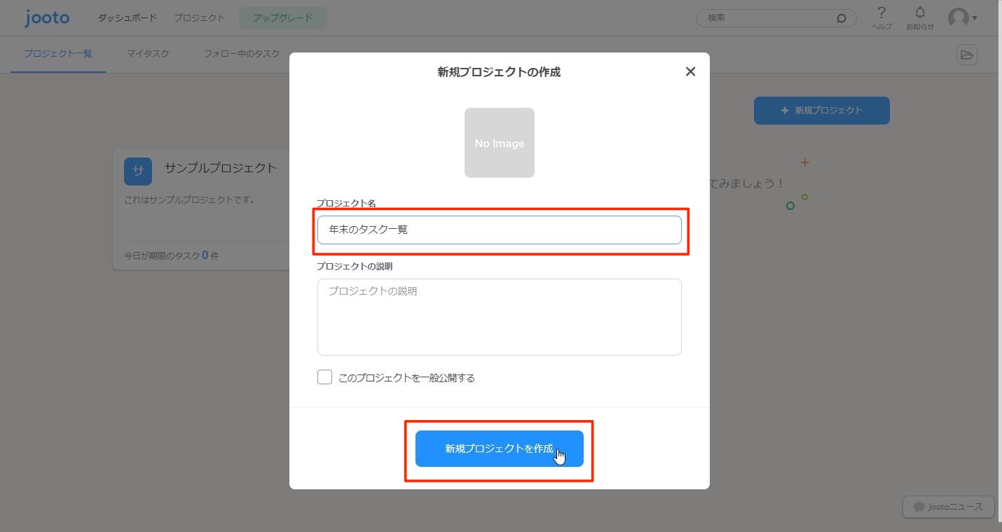1002x532 pixels.
Task: Switch to the プロジェクト一覧 tab
Action: click(58, 53)
